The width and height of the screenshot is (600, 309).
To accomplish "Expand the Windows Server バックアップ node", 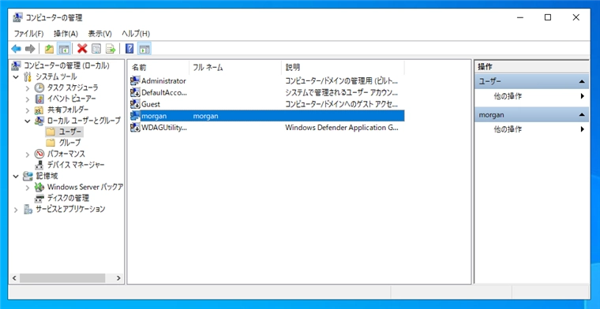I will click(x=27, y=187).
